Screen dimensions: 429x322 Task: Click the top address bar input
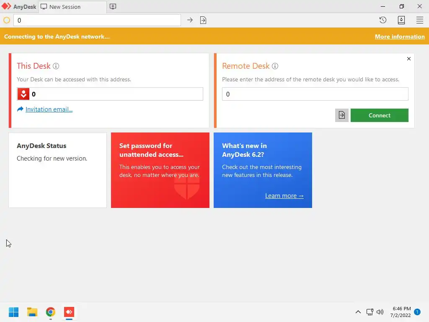(97, 20)
